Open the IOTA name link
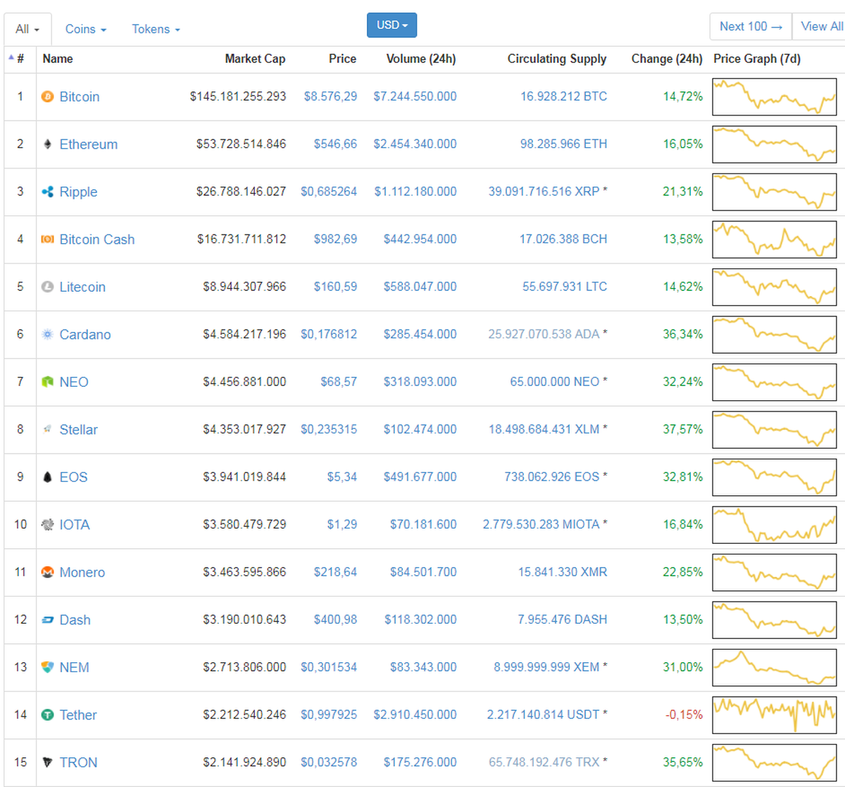 point(75,525)
